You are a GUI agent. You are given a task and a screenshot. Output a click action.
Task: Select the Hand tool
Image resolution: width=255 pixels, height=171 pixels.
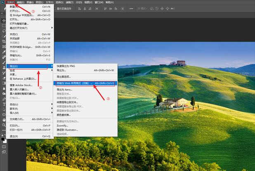(x=4, y=120)
